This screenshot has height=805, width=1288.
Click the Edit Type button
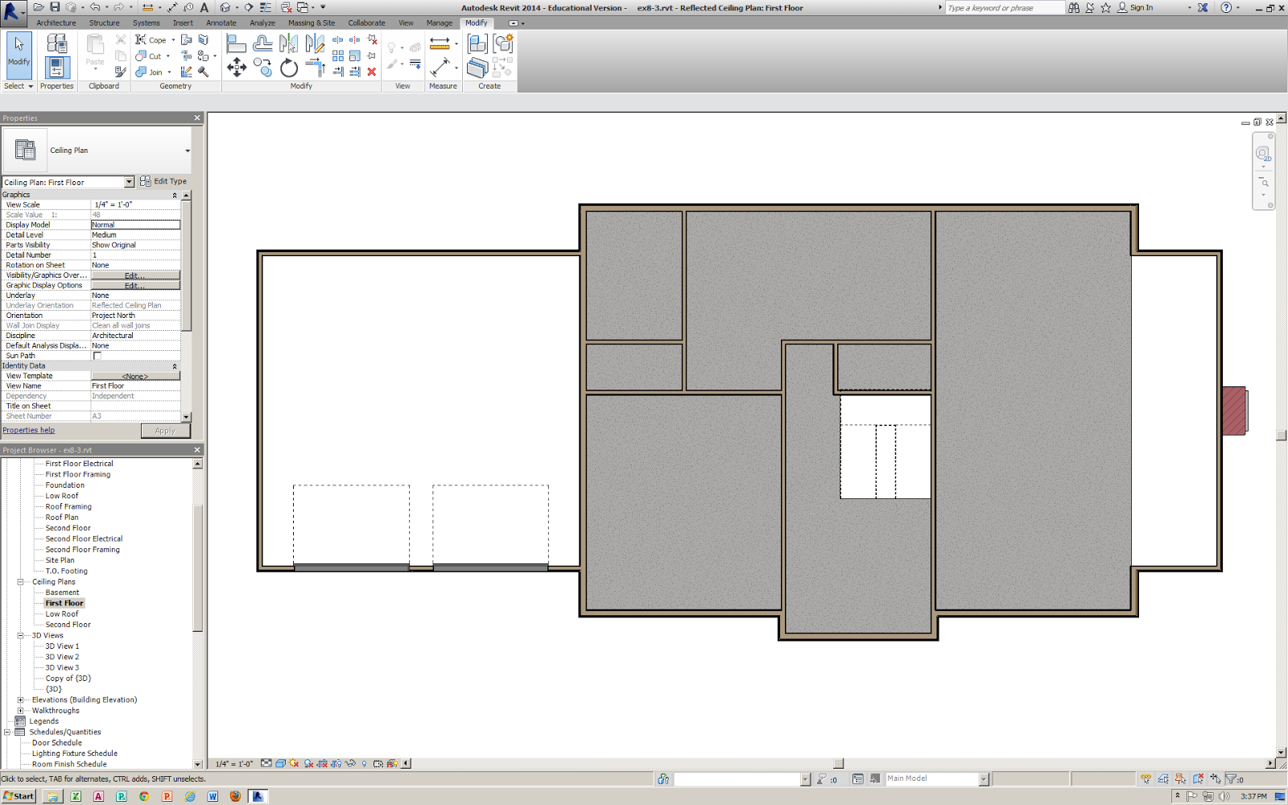pos(163,181)
